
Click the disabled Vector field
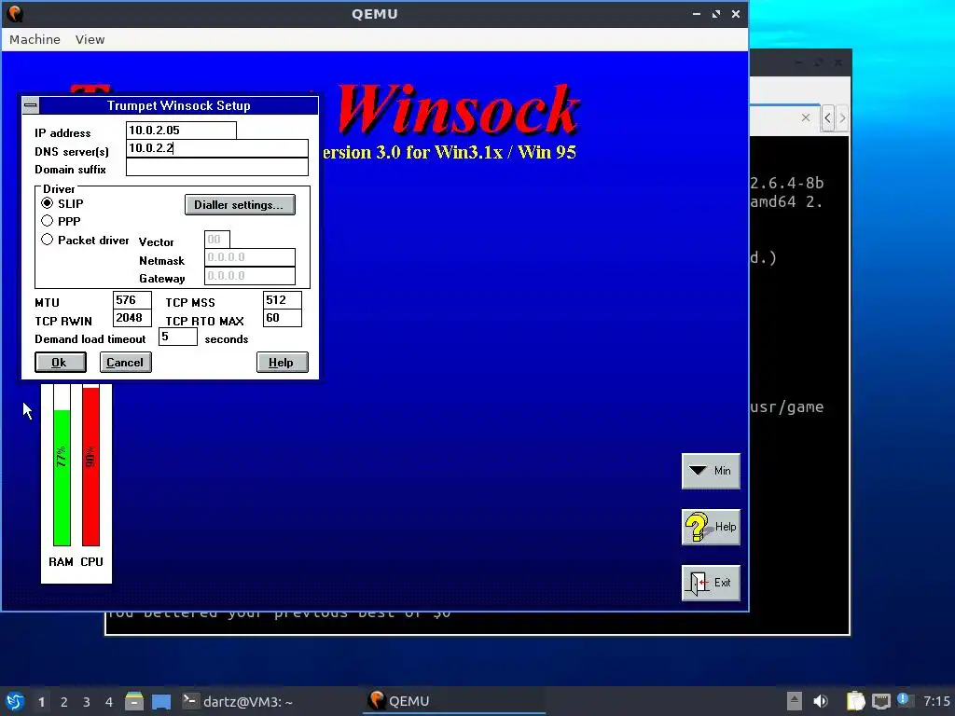(216, 240)
